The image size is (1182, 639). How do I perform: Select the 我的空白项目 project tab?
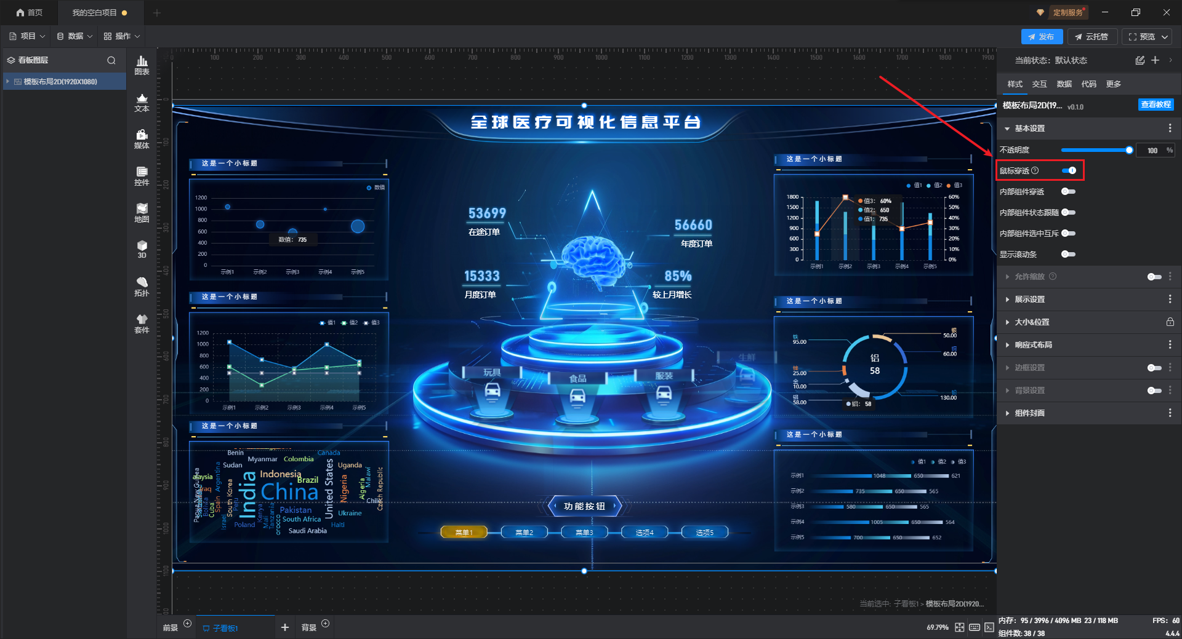(100, 12)
